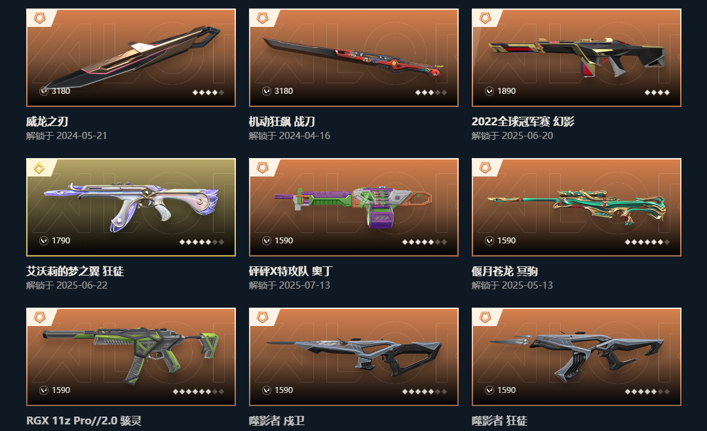Image resolution: width=707 pixels, height=431 pixels.
Task: Open the 噬影者 狂徒 skin thumbnail
Action: tap(576, 356)
